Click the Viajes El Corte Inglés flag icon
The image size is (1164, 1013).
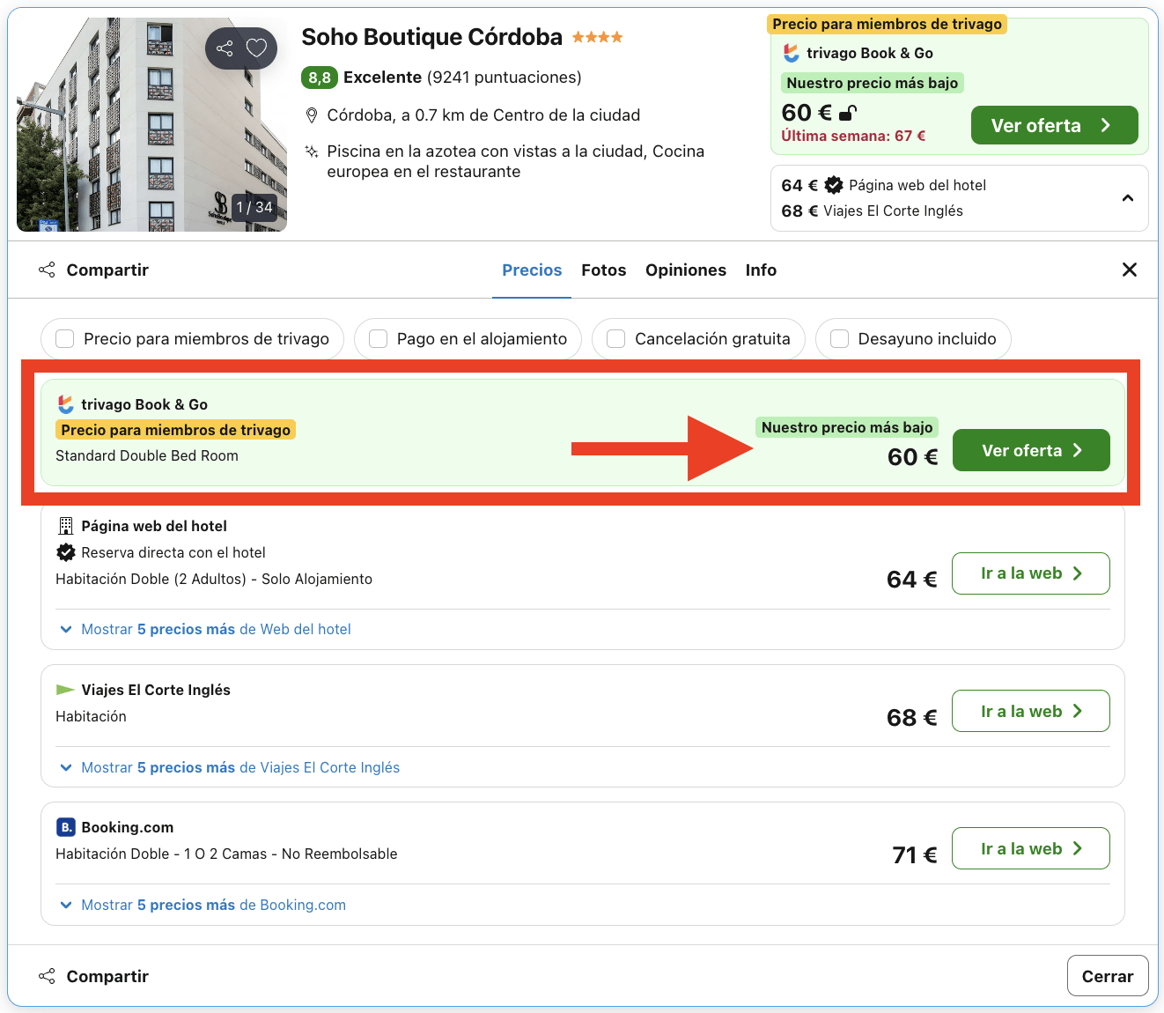pos(65,690)
